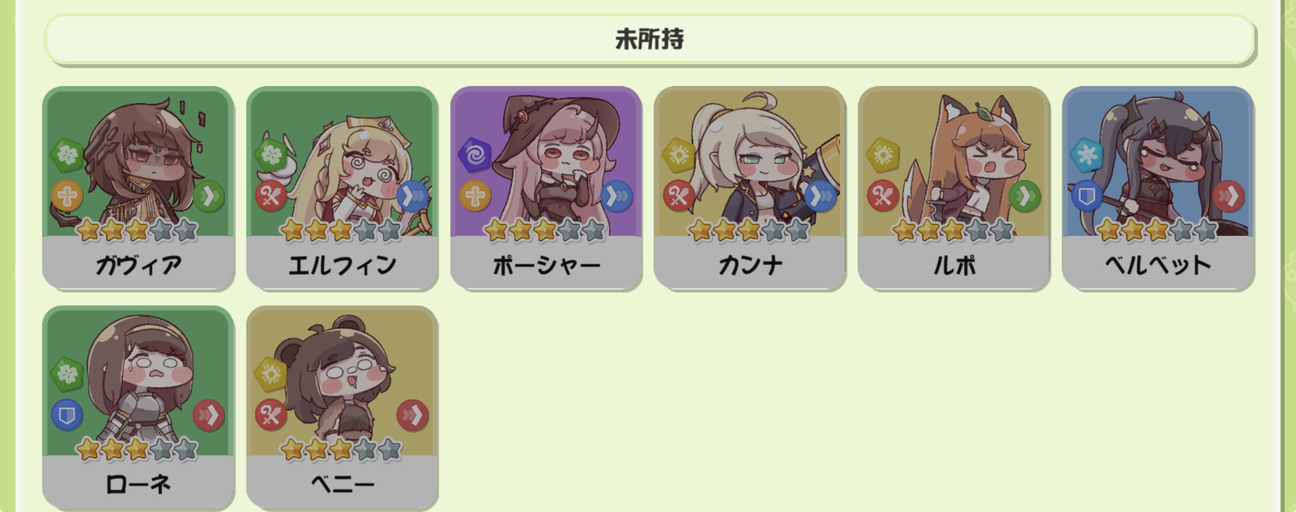This screenshot has width=1296, height=512.
Task: Click the ベルベット name label
Action: [x=1158, y=265]
